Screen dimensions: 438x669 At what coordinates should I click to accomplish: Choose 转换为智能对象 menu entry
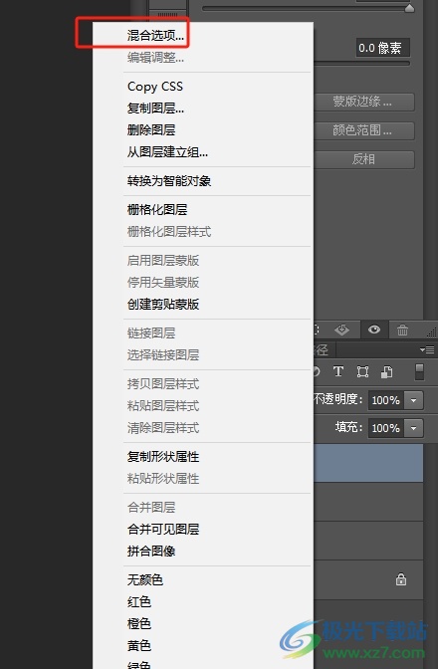pyautogui.click(x=169, y=181)
